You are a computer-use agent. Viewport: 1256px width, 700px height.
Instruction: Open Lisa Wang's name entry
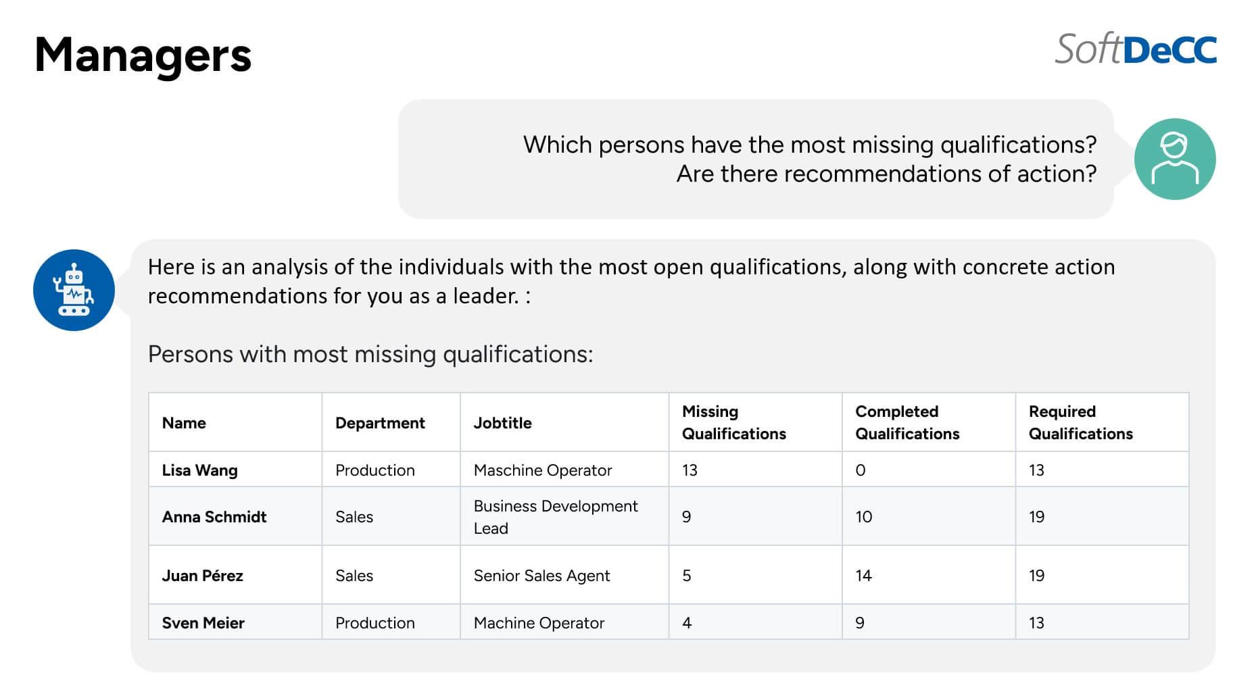coord(199,470)
